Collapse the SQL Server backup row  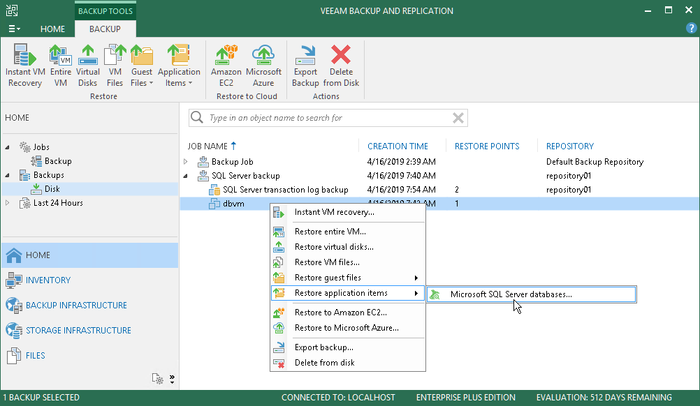point(186,176)
